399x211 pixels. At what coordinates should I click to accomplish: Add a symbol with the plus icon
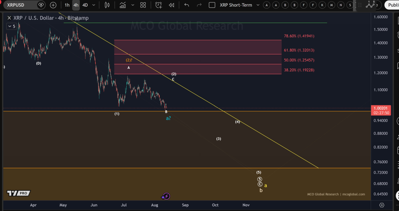53,5
